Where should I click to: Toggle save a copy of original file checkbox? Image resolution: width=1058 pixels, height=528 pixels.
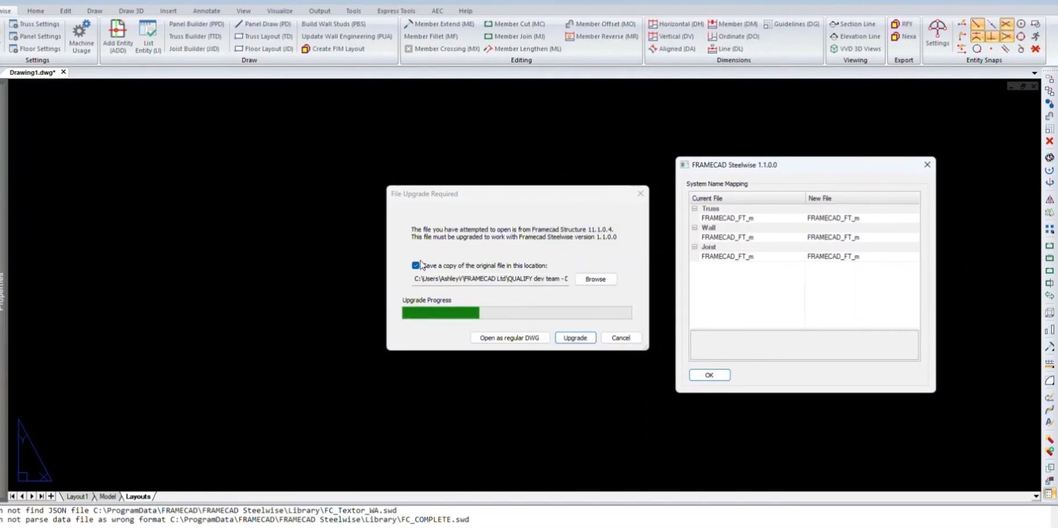[x=416, y=266]
